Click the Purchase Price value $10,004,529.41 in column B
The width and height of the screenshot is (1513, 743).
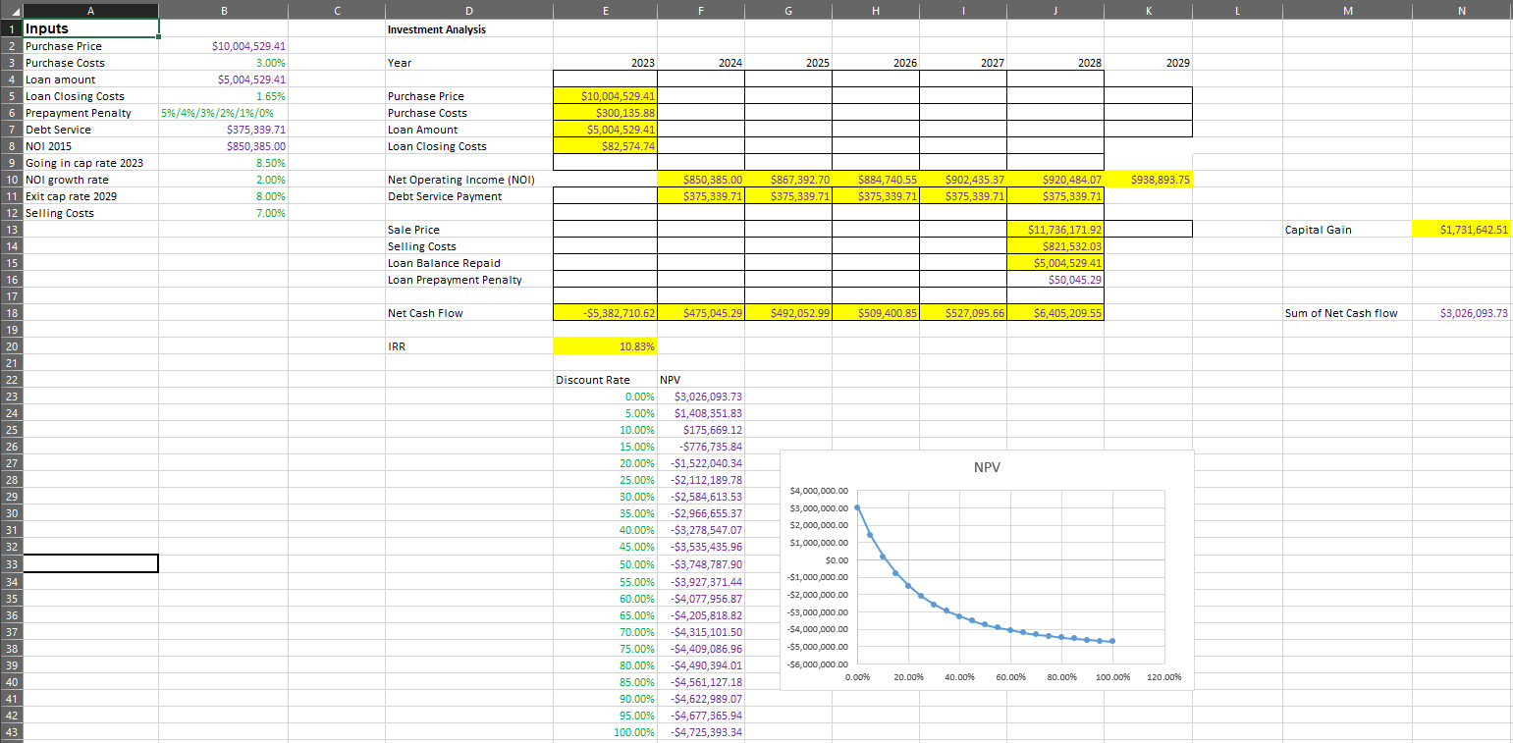[224, 46]
